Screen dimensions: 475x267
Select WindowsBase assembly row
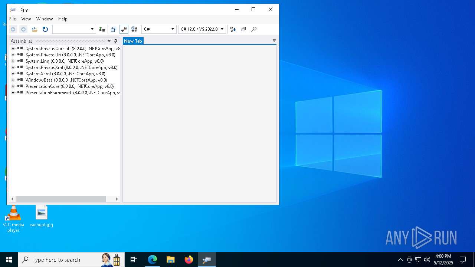tap(62, 80)
